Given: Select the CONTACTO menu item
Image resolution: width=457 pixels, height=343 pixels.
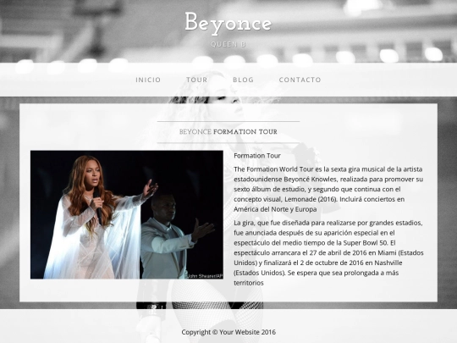Looking at the screenshot, I should click(x=300, y=80).
